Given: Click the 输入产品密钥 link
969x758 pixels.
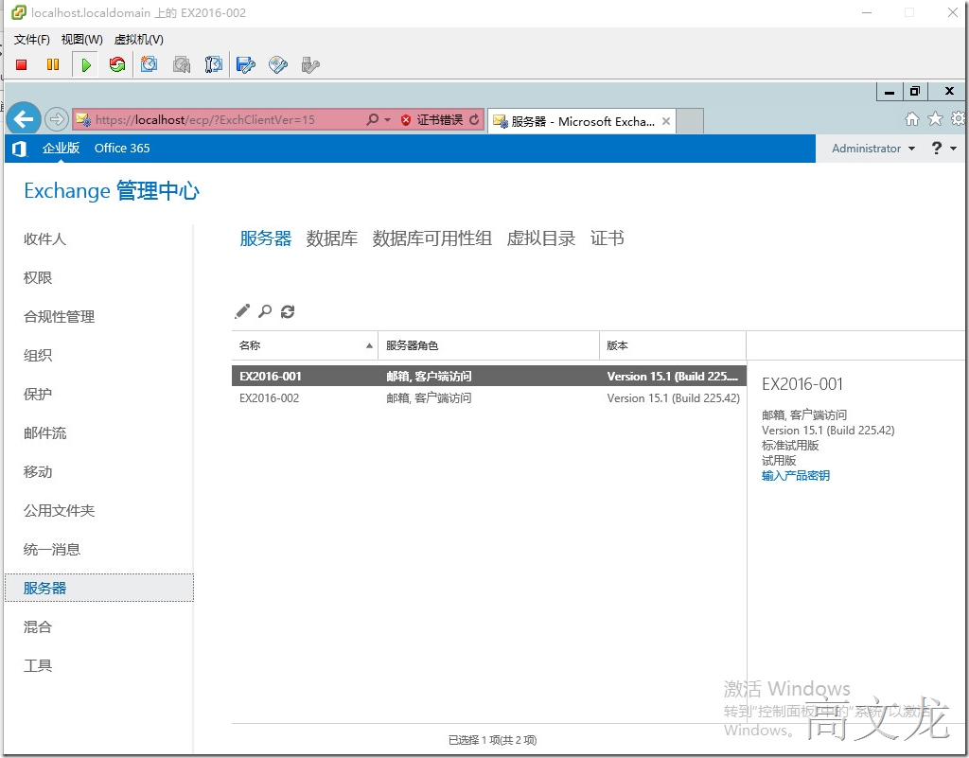Looking at the screenshot, I should click(x=795, y=476).
